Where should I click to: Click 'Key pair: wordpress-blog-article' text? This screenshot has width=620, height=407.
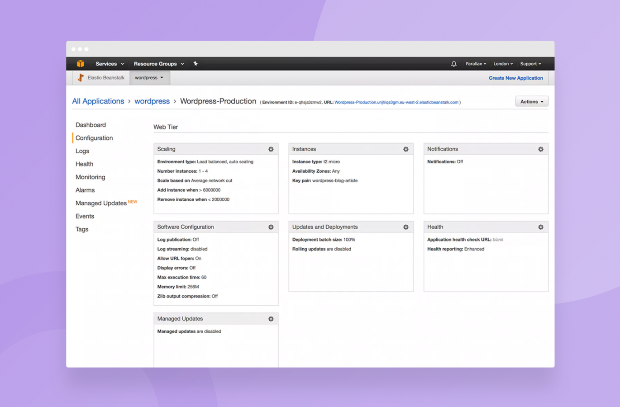click(325, 180)
